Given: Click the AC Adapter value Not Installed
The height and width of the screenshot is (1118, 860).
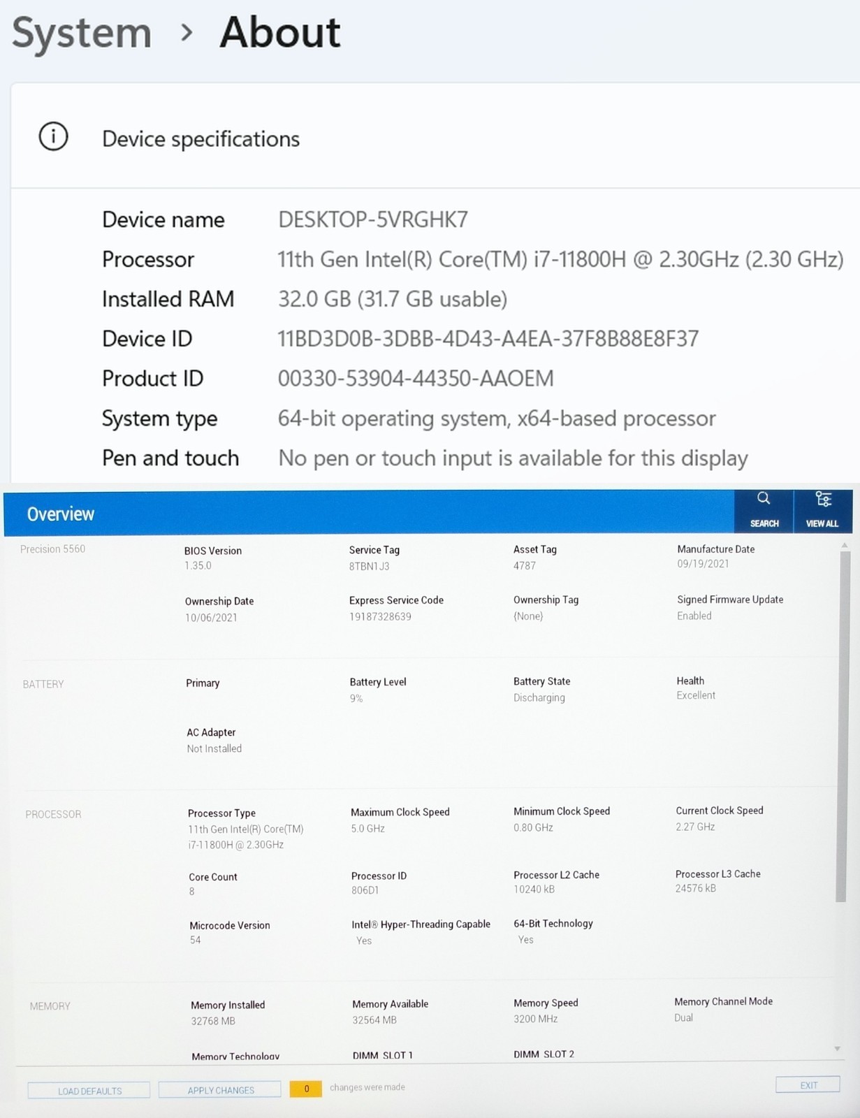Looking at the screenshot, I should (214, 748).
